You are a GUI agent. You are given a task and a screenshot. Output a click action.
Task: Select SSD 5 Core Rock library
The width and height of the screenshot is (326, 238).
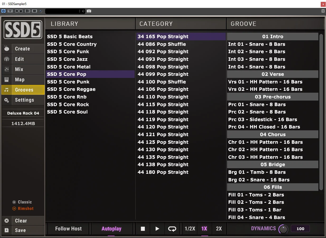(90, 105)
